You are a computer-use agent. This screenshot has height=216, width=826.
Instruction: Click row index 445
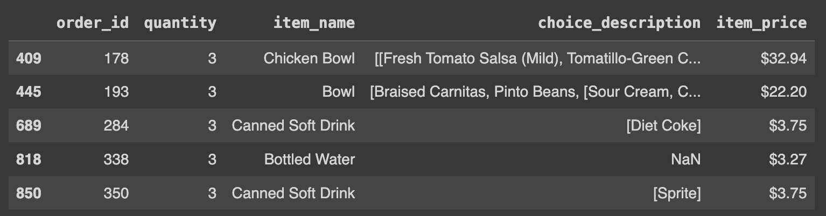[29, 92]
